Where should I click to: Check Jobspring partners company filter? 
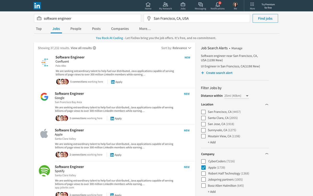point(203,180)
